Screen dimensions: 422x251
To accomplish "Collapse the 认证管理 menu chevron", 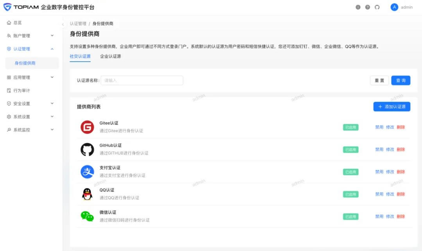I will pyautogui.click(x=52, y=49).
